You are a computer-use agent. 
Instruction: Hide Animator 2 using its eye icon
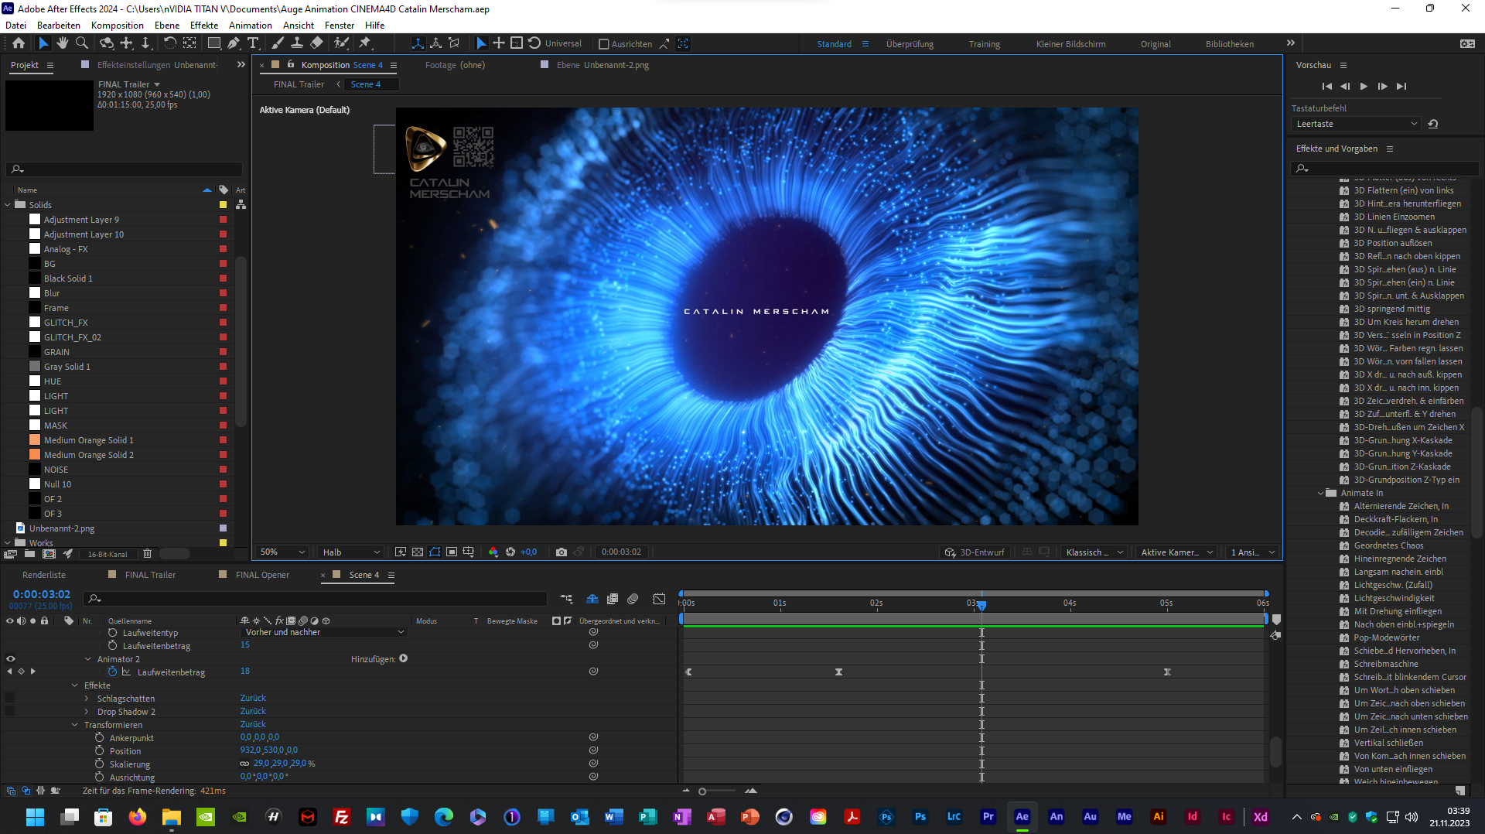[x=11, y=659]
